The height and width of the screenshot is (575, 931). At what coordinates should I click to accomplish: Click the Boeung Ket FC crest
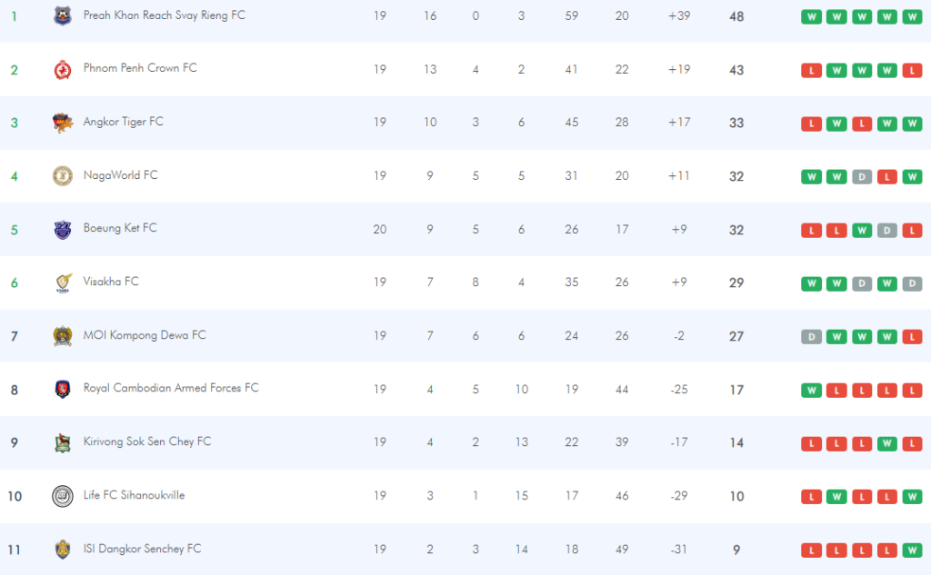tap(62, 230)
